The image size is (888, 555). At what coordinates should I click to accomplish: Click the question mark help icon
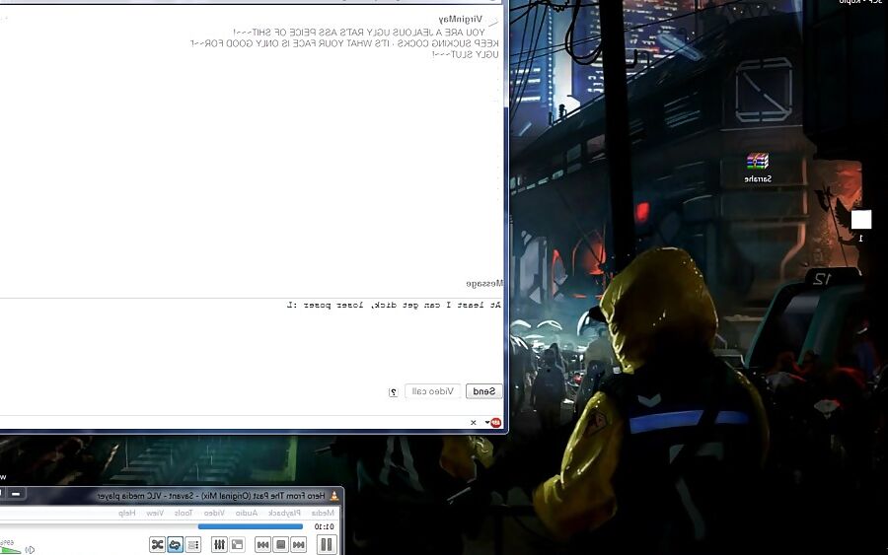(x=394, y=392)
